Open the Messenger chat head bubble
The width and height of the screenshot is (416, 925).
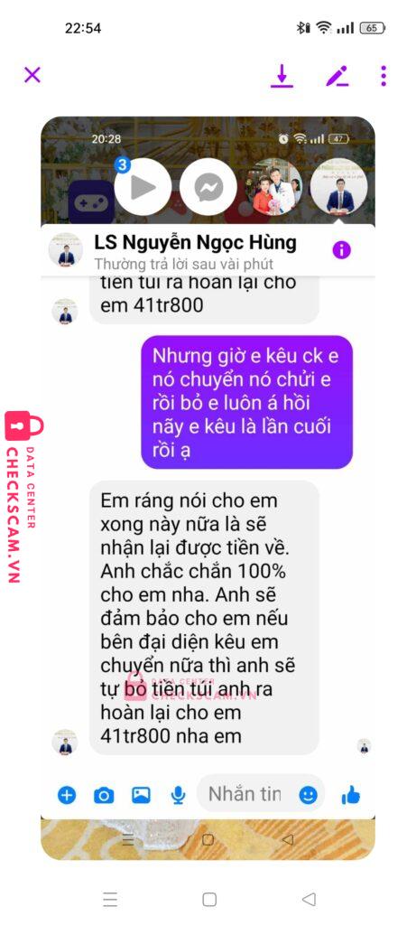coord(208,188)
